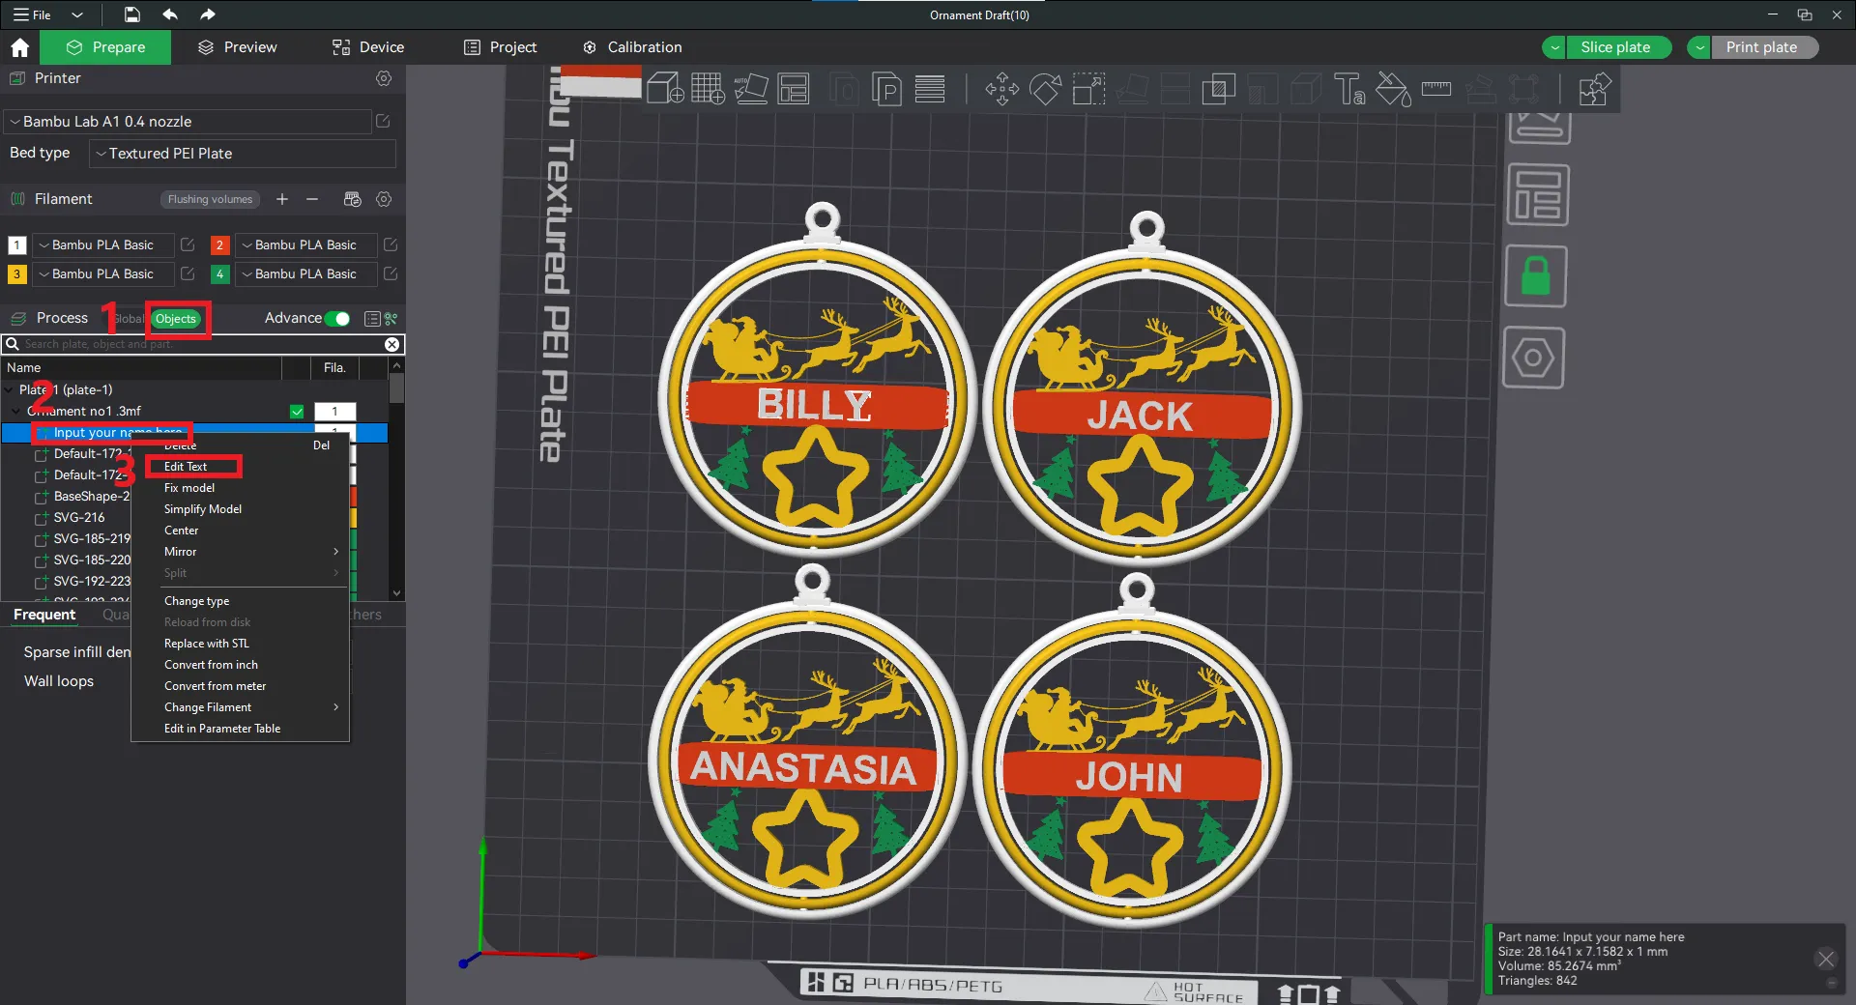Click the AMS sync filament icon

[x=353, y=199]
